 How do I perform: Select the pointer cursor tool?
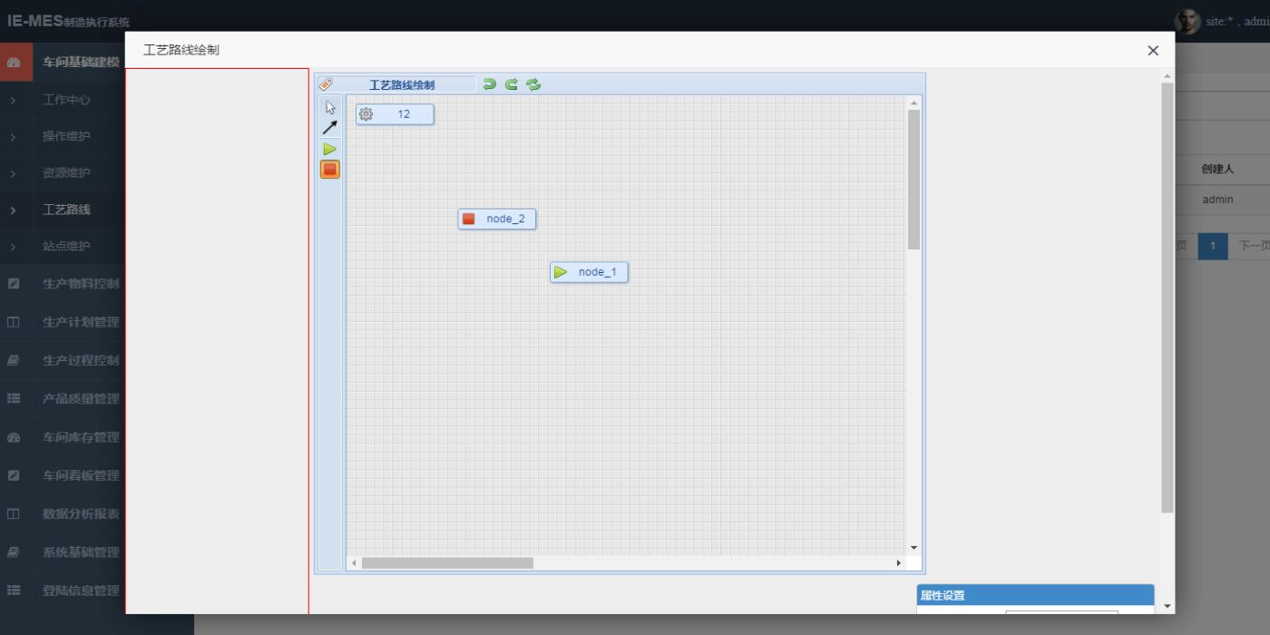pos(330,107)
